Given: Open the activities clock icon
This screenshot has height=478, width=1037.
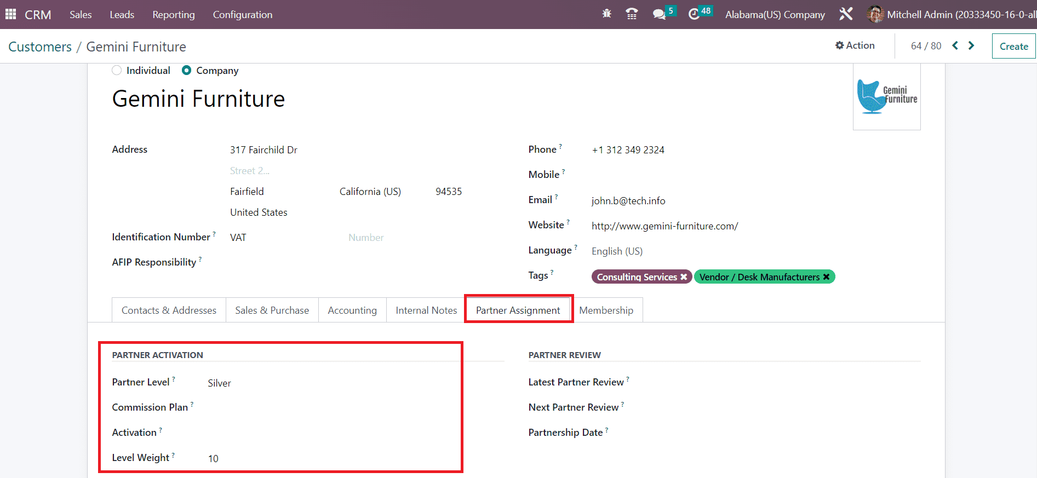Looking at the screenshot, I should click(694, 14).
